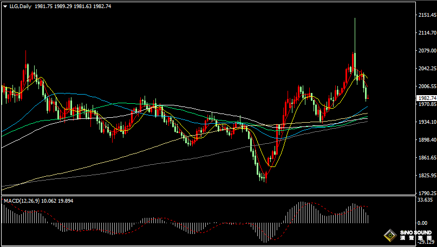This screenshot has height=247, width=437.
Task: Select the tall candle wick peaking near 2151
Action: pos(355,32)
